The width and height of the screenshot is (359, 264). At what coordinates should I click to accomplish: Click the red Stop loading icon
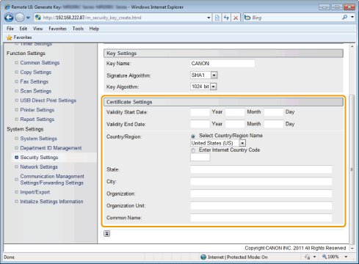236,18
